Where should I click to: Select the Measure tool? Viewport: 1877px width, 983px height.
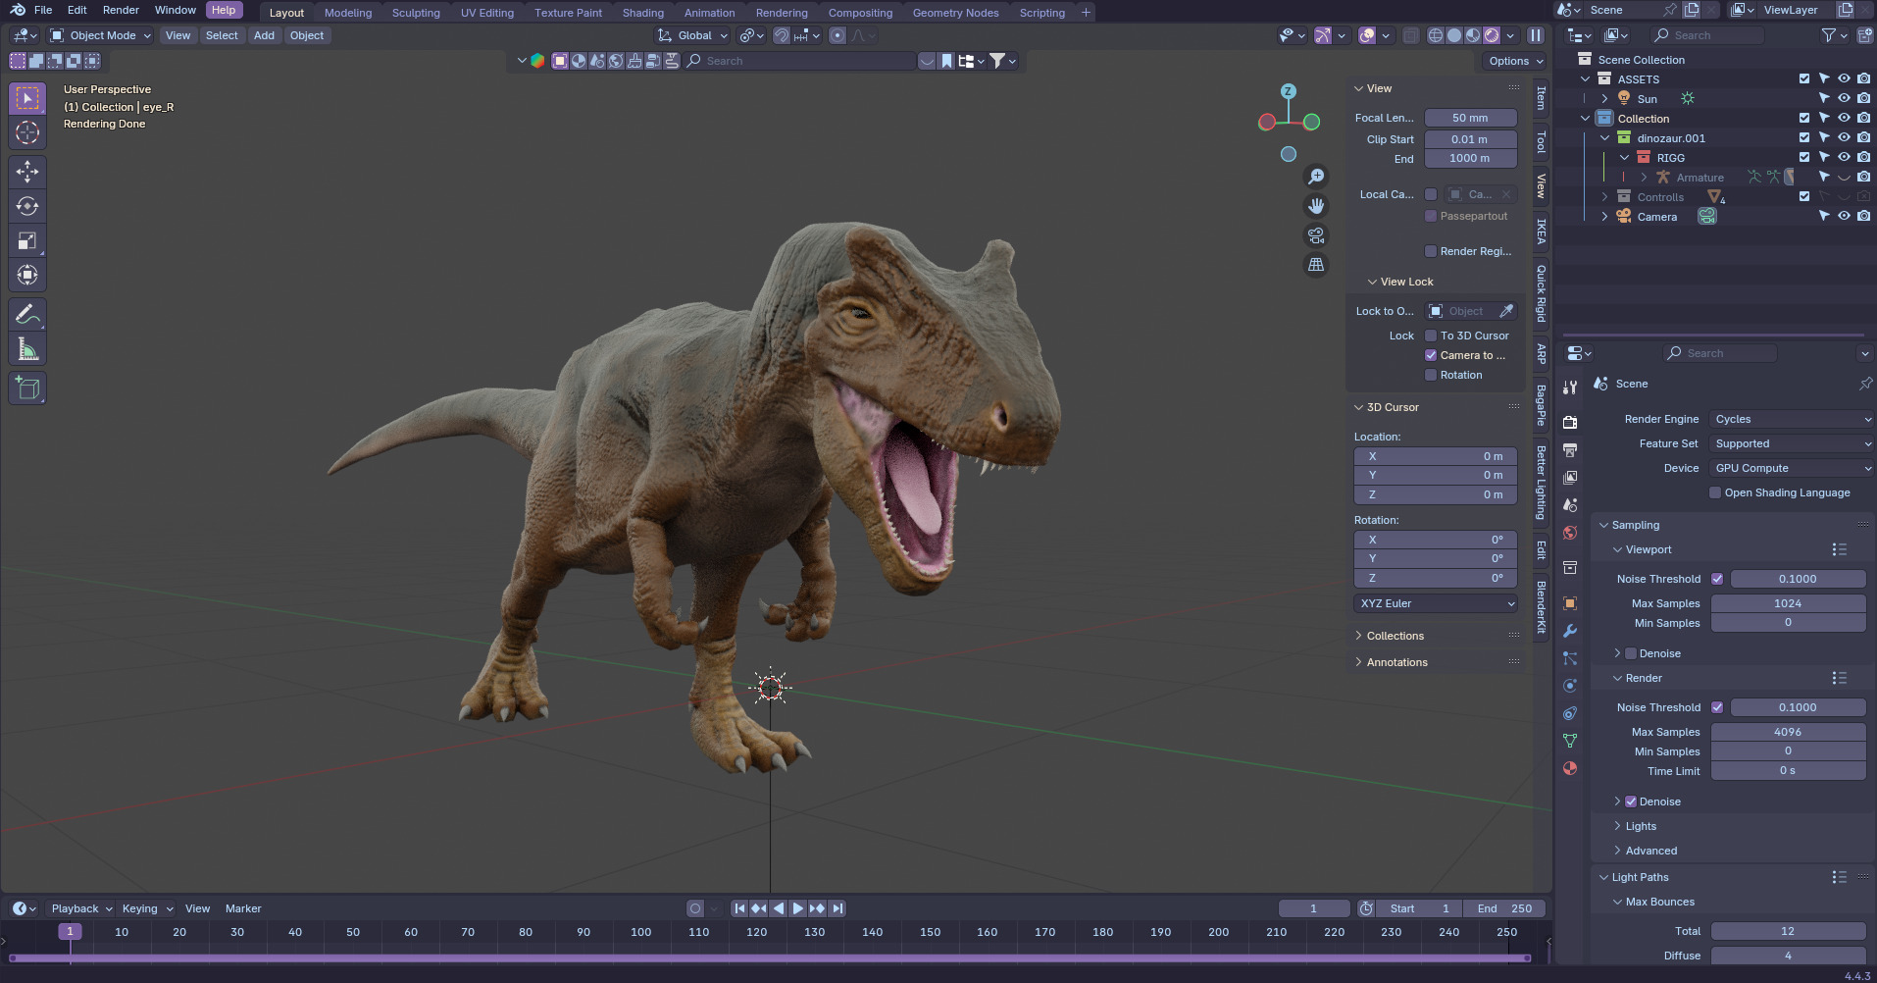(27, 349)
